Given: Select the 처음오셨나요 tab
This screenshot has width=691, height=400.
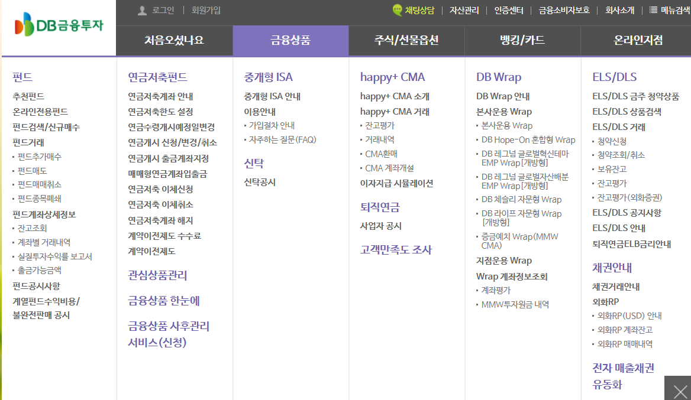Looking at the screenshot, I should (176, 41).
